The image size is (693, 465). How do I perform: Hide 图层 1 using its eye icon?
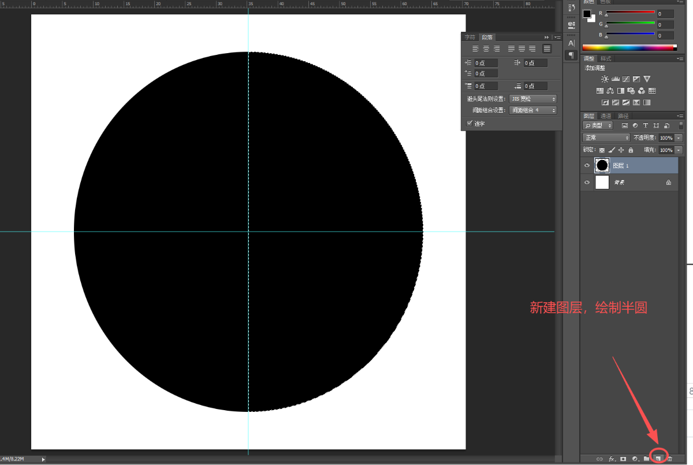[587, 166]
